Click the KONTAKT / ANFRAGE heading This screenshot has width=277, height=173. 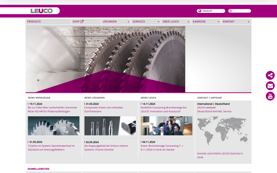pos(210,98)
